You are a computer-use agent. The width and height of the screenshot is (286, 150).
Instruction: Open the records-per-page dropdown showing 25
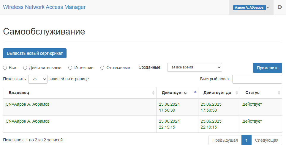pyautogui.click(x=38, y=79)
